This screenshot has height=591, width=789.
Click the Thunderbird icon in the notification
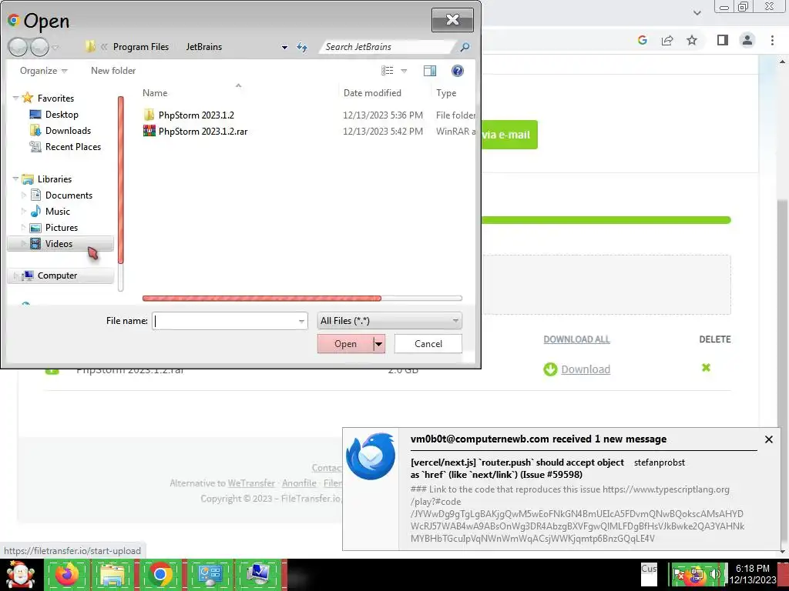click(x=371, y=456)
